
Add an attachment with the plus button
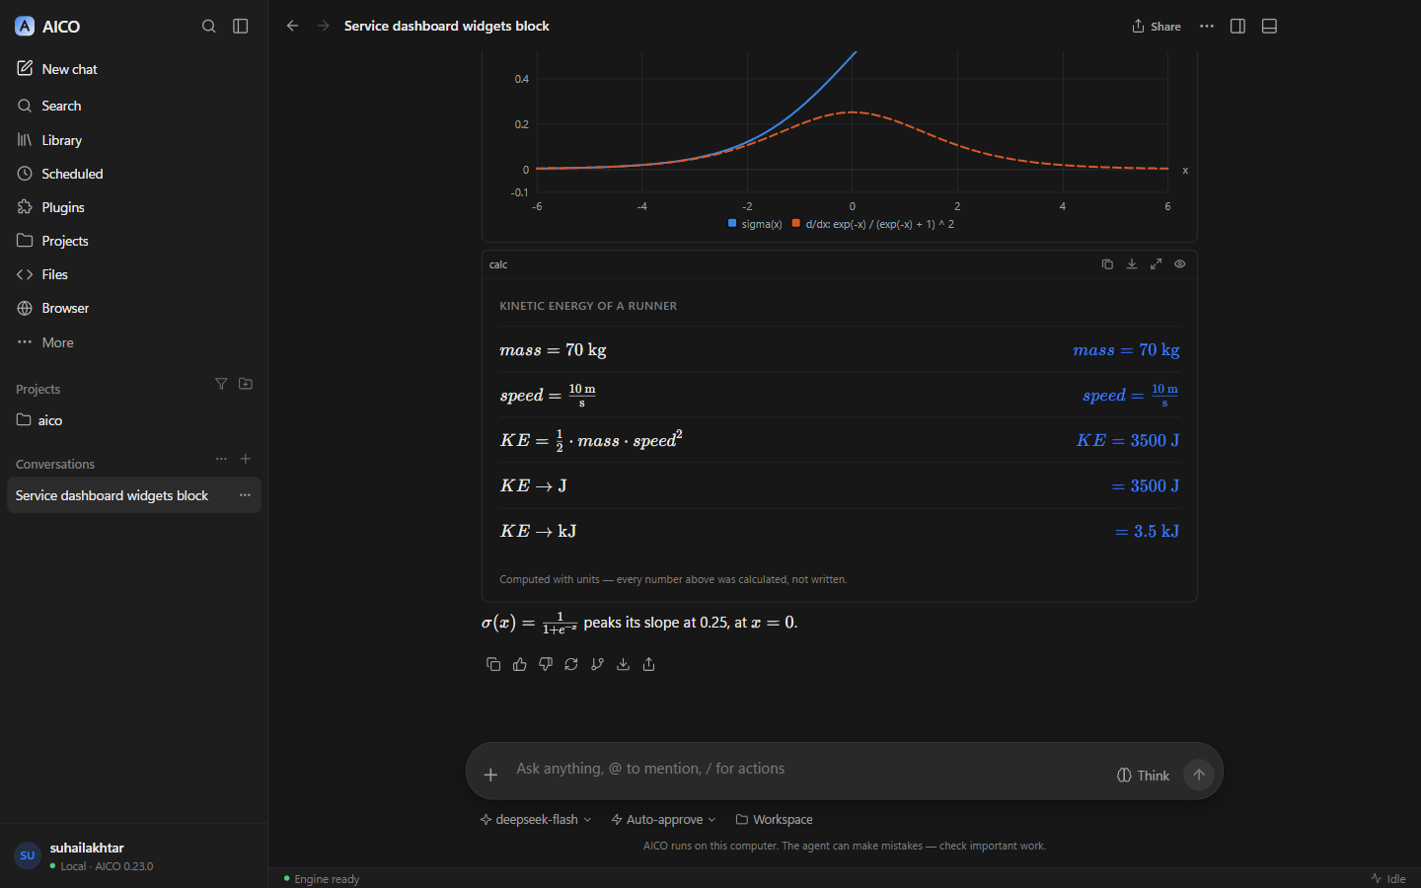pos(490,775)
